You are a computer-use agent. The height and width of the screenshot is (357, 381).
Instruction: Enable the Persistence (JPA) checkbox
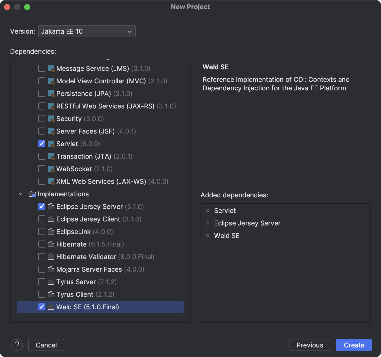tap(42, 93)
